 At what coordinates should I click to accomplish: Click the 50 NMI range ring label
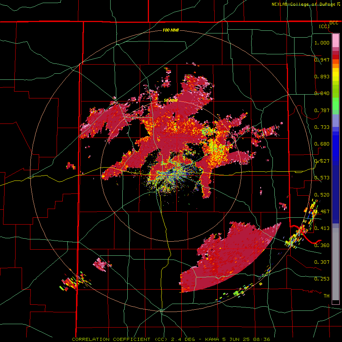171,100
